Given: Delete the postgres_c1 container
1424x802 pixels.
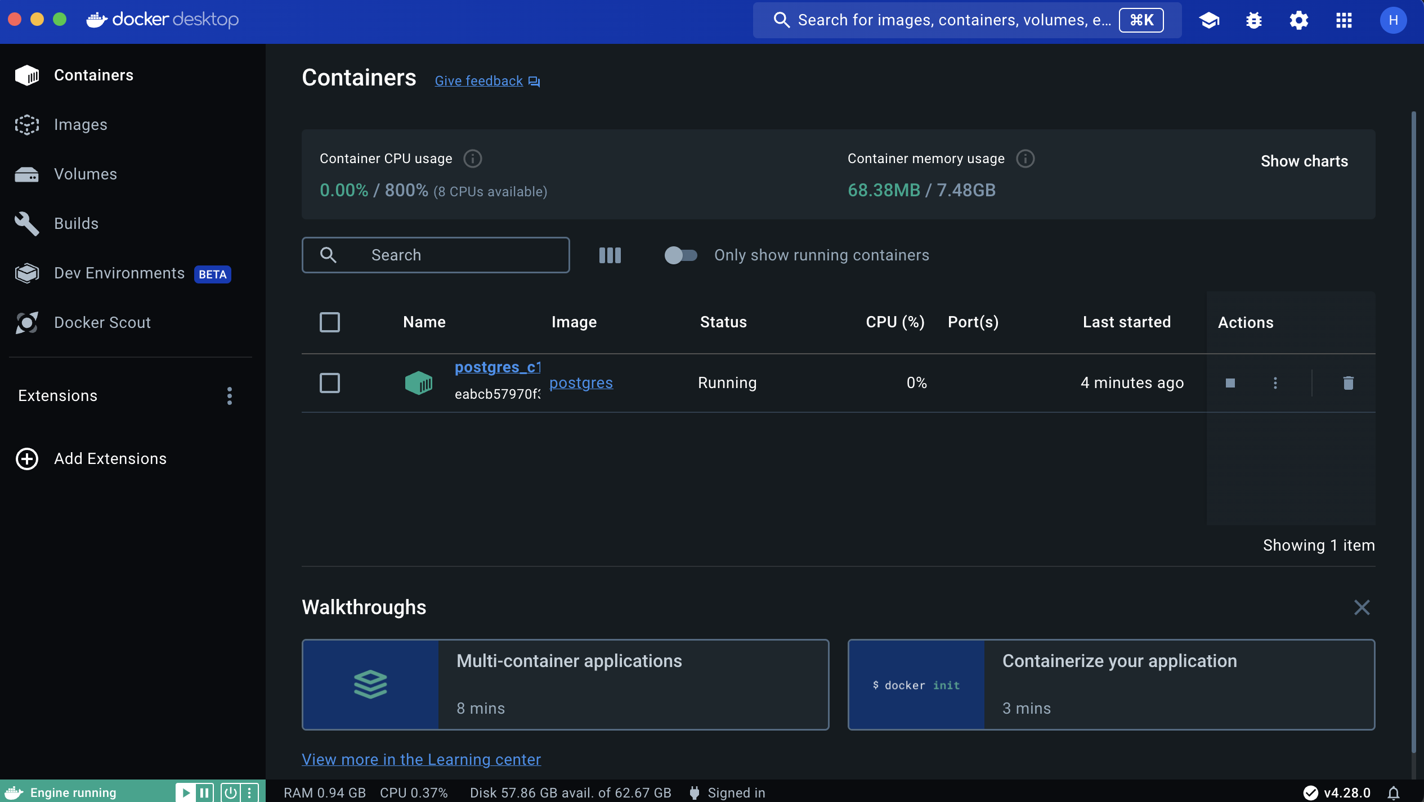Looking at the screenshot, I should coord(1349,383).
